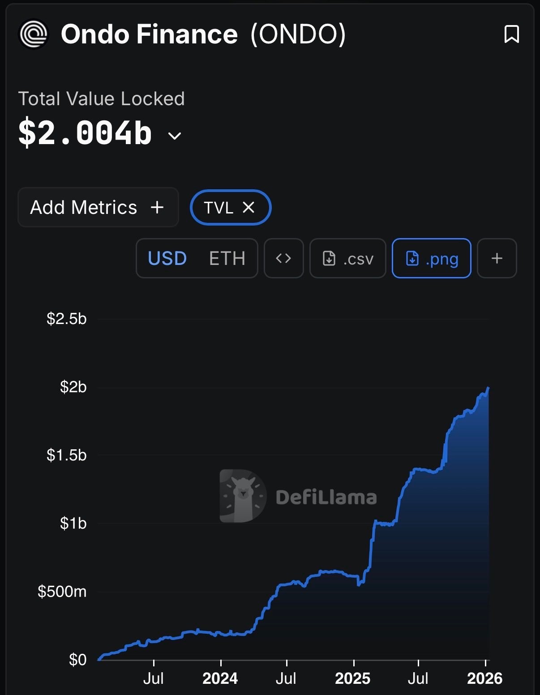Viewport: 540px width, 695px height.
Task: Bookmark Ondo Finance with the bookmark icon
Action: 511,34
